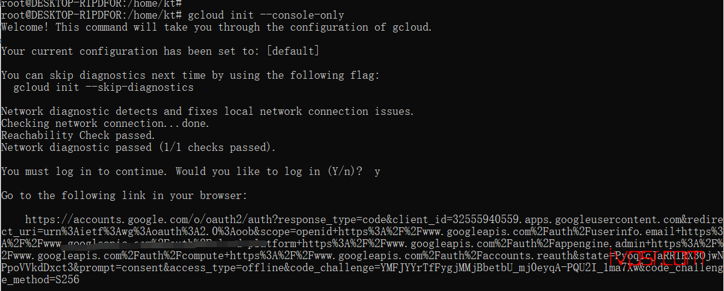Click the red ivps.com watermark
Image resolution: width=724 pixels, height=291 pixels.
(x=655, y=260)
